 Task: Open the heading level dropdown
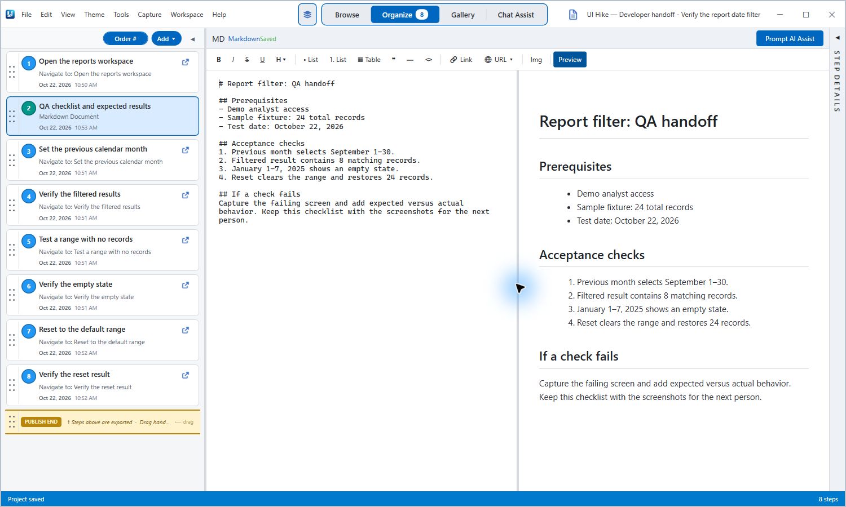[281, 60]
